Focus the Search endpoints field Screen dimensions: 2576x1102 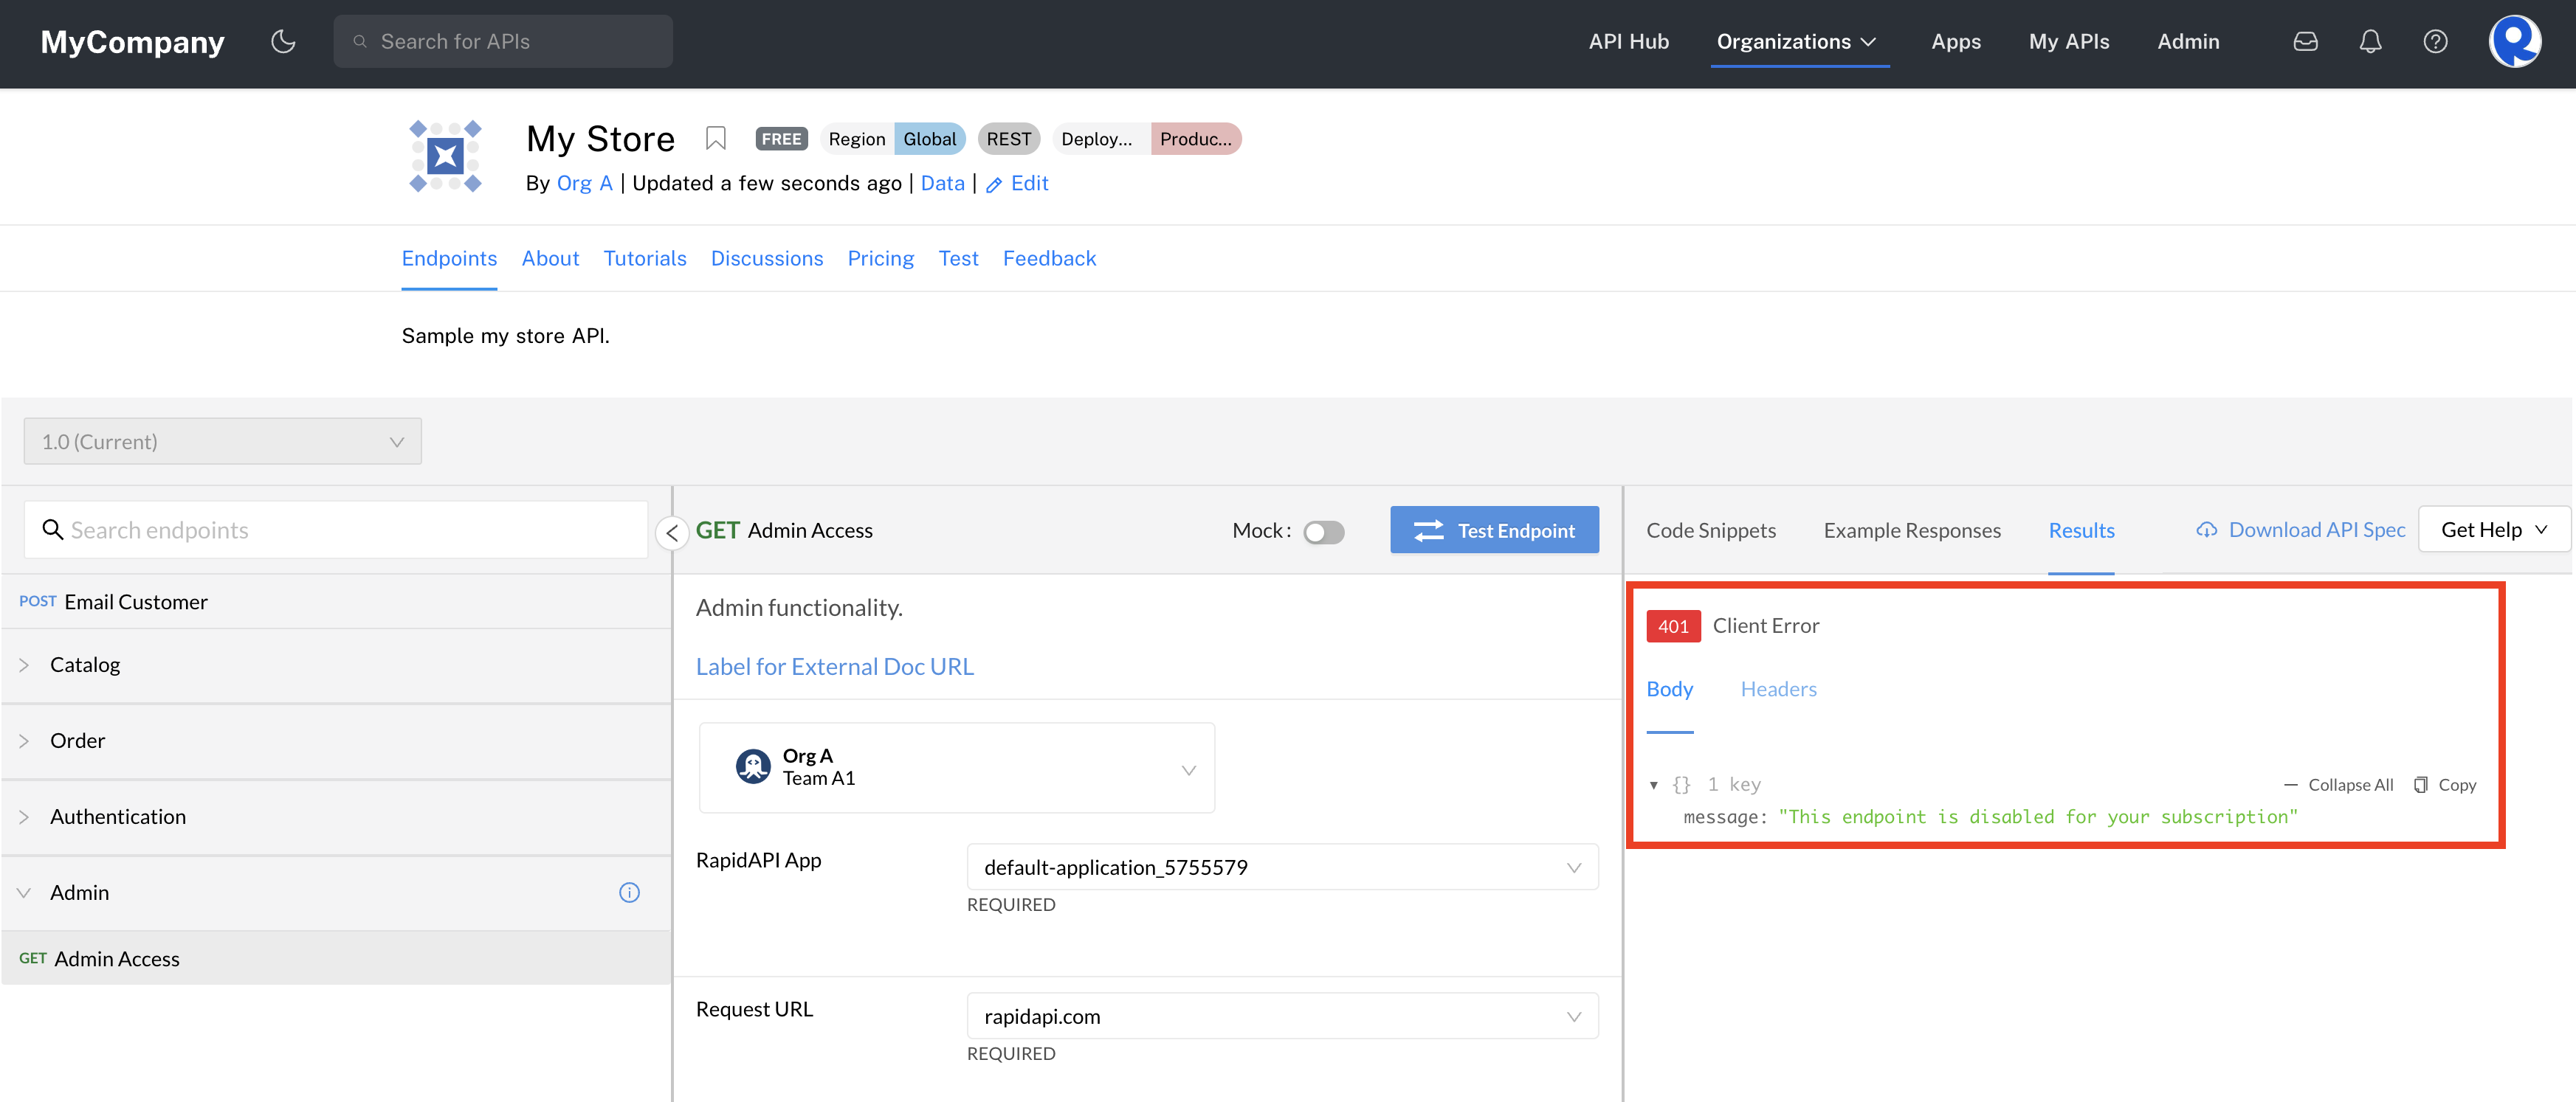click(x=336, y=530)
